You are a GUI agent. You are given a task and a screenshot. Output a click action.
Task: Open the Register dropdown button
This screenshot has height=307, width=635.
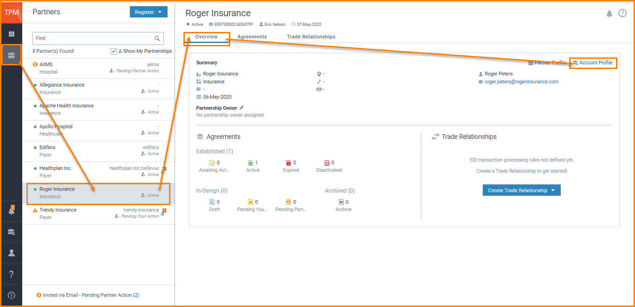click(148, 12)
